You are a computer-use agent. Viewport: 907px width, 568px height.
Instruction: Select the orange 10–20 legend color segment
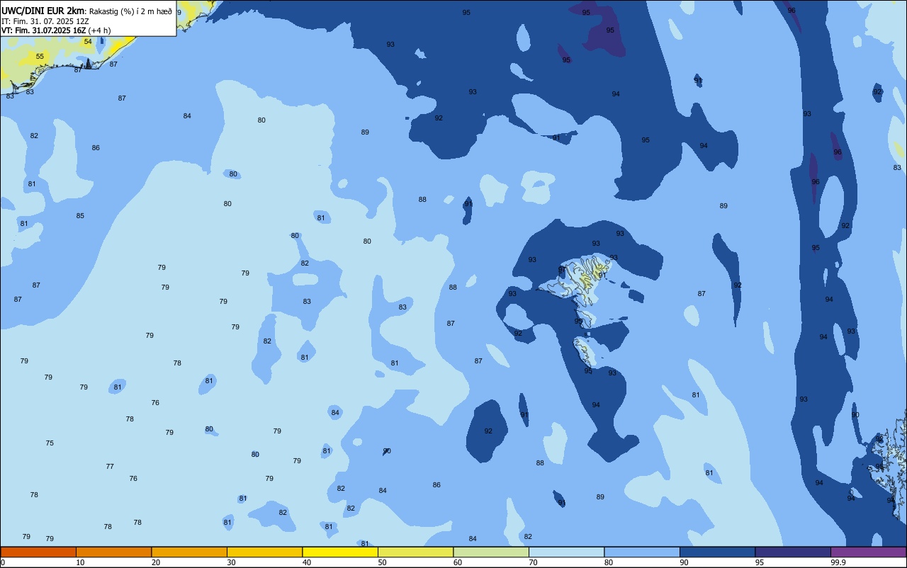pos(113,552)
